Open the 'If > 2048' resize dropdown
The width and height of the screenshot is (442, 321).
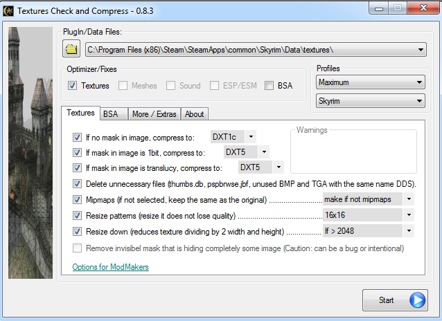(x=368, y=231)
